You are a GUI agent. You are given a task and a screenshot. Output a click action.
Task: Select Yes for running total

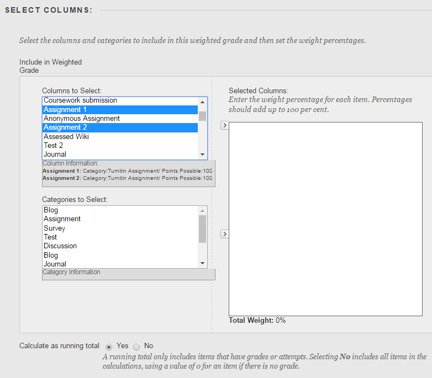[x=109, y=347]
